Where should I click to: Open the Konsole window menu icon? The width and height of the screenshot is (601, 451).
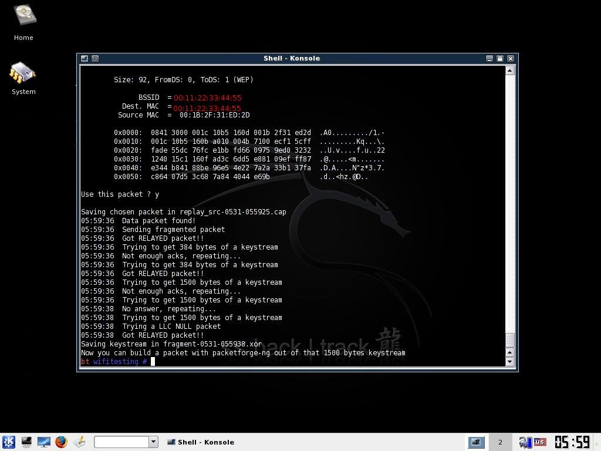[85, 58]
